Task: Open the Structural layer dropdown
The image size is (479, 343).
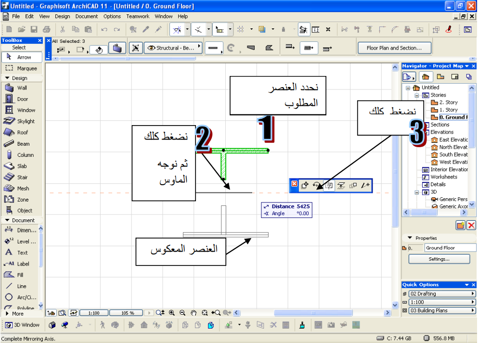Action: pos(173,48)
